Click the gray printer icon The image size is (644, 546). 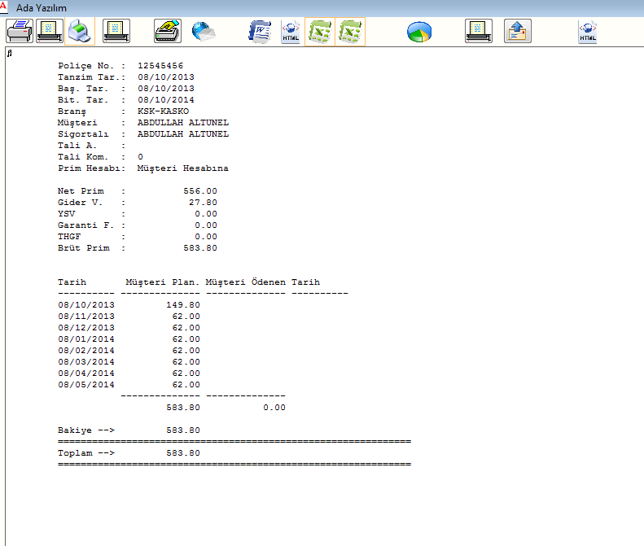(19, 32)
